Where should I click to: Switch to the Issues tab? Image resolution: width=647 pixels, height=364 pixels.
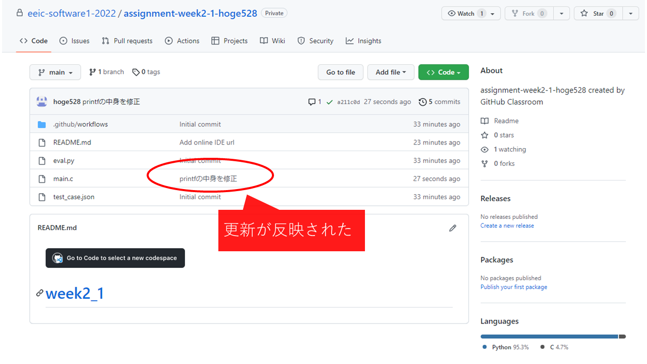(74, 41)
